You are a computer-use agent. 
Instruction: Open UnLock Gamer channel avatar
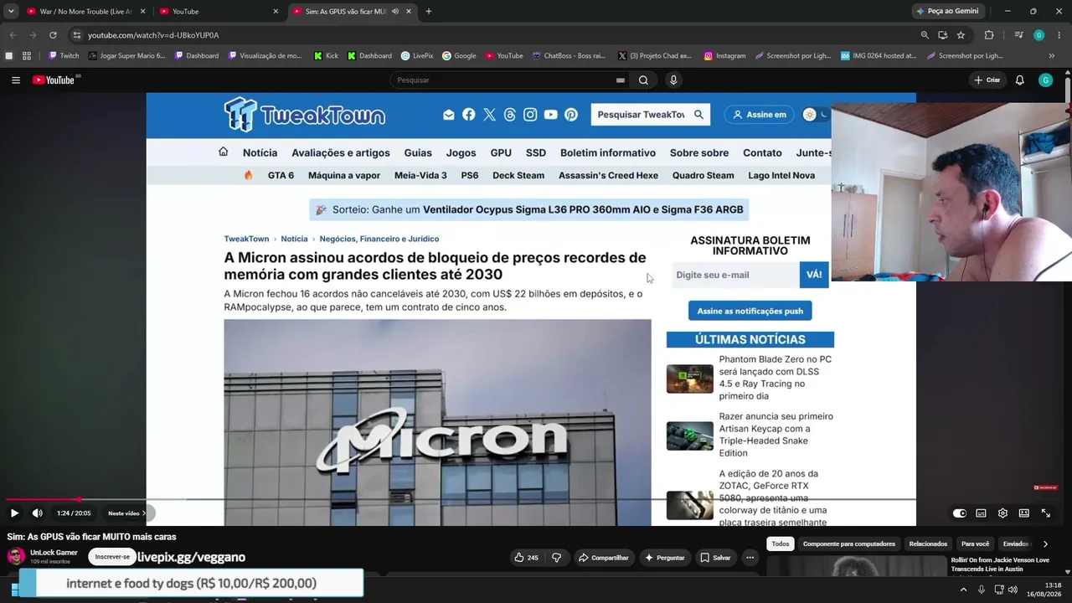pyautogui.click(x=16, y=557)
